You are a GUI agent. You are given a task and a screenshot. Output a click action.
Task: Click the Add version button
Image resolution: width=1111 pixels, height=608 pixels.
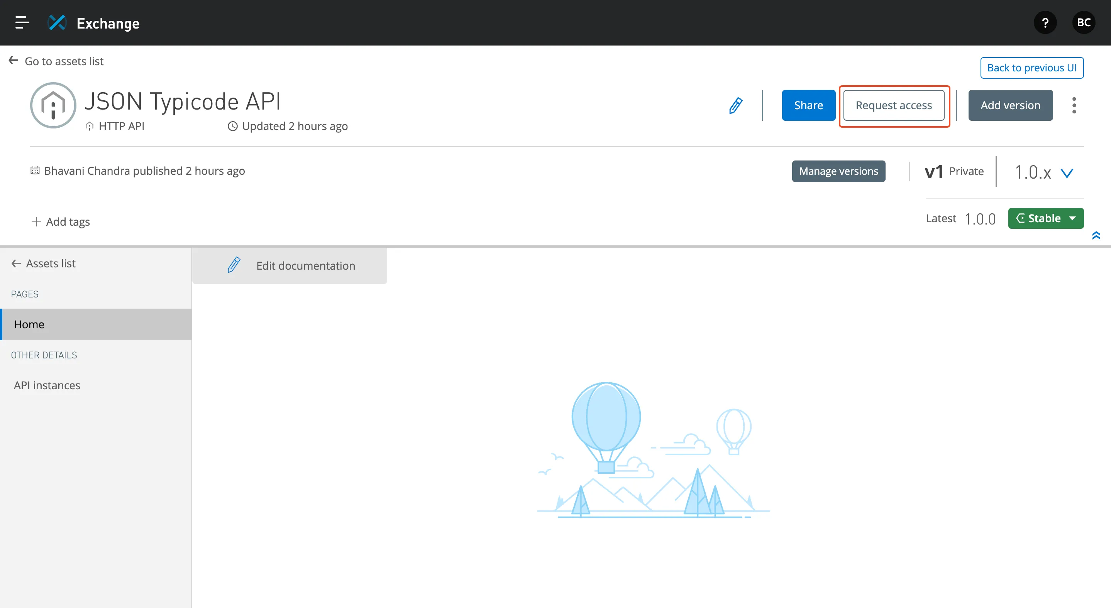coord(1010,105)
